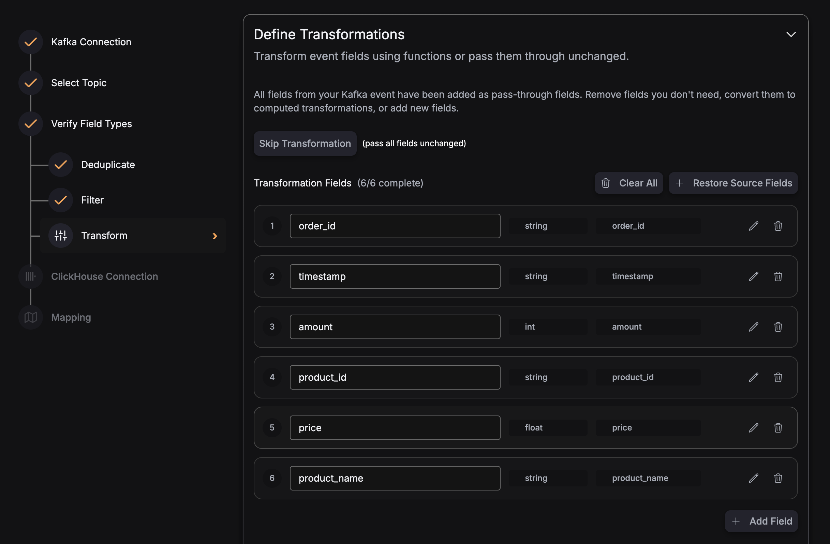830x544 pixels.
Task: Focus the product_id name input
Action: [395, 377]
